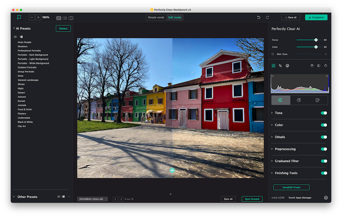The height and width of the screenshot is (217, 342).
Task: Open the middle tab above the Tone section
Action: [x=299, y=100]
